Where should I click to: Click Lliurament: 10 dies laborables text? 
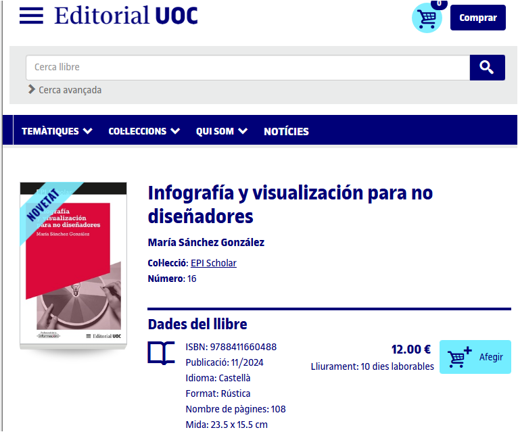pyautogui.click(x=373, y=366)
